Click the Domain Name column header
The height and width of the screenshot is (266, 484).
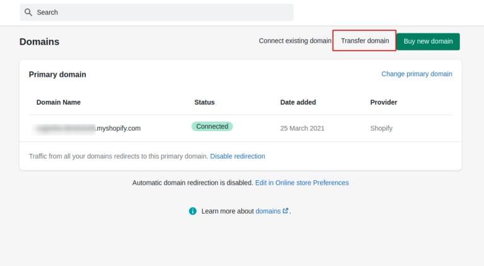click(x=59, y=102)
